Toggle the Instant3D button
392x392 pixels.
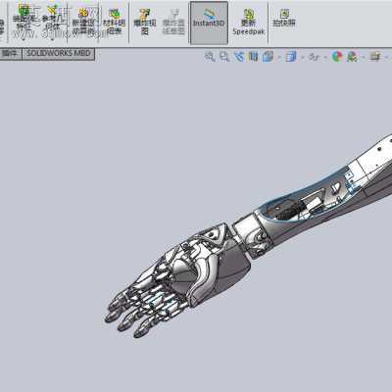tap(209, 23)
